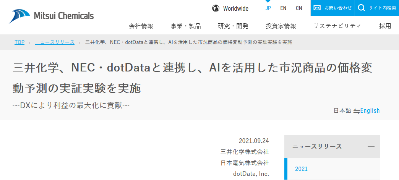Screen dimensions: 399x180
Task: Open the Worldwide site selector
Action: 230,8
